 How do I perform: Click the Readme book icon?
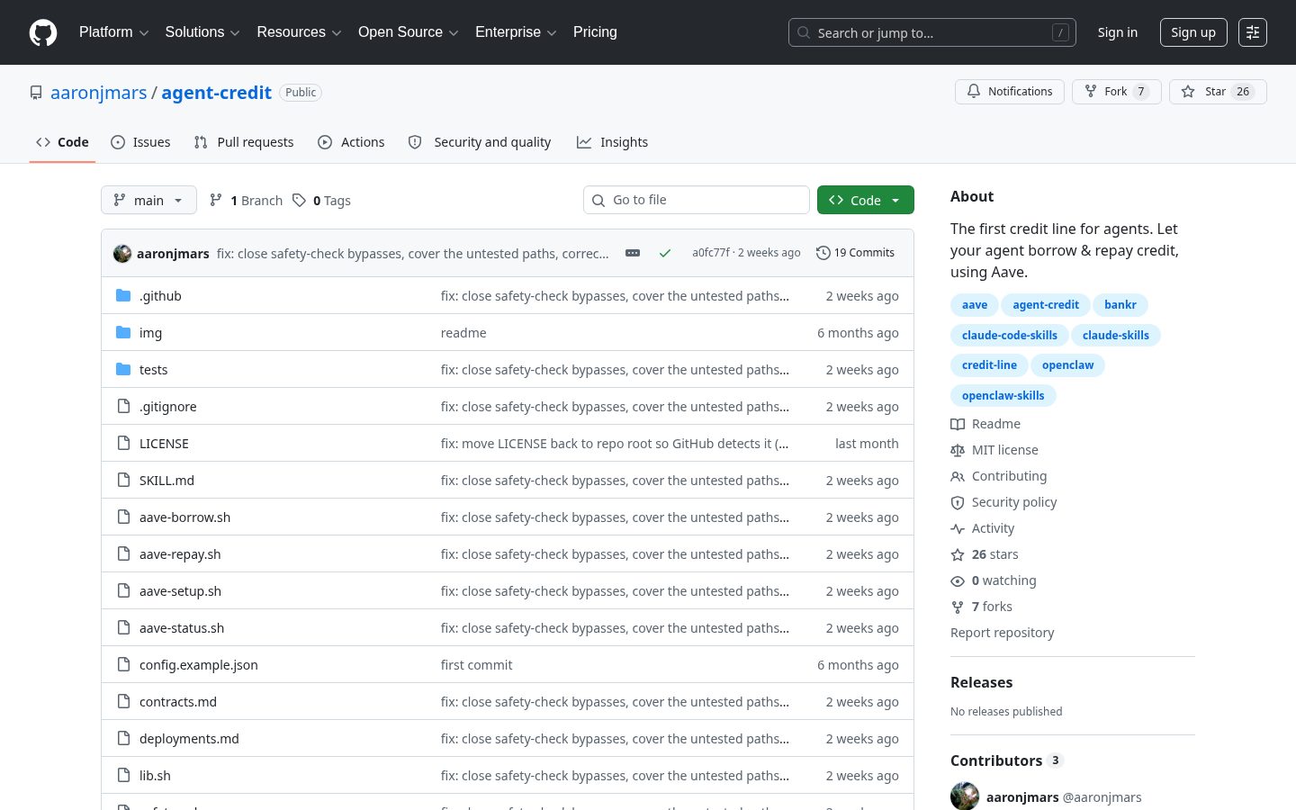click(x=958, y=424)
